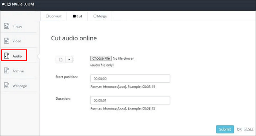Click the Image file icon in sidebar
This screenshot has width=256, height=136.
point(7,26)
